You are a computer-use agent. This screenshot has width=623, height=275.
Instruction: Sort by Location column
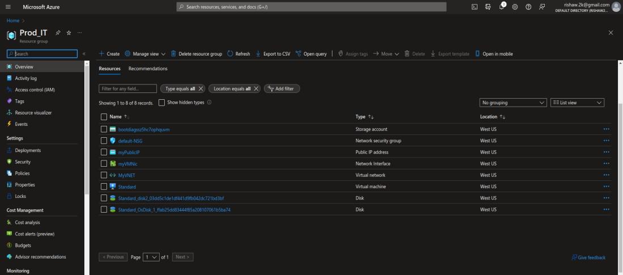pos(493,117)
